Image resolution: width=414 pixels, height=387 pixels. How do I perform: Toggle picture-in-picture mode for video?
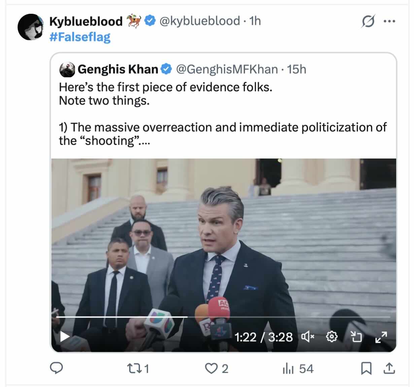click(x=356, y=336)
